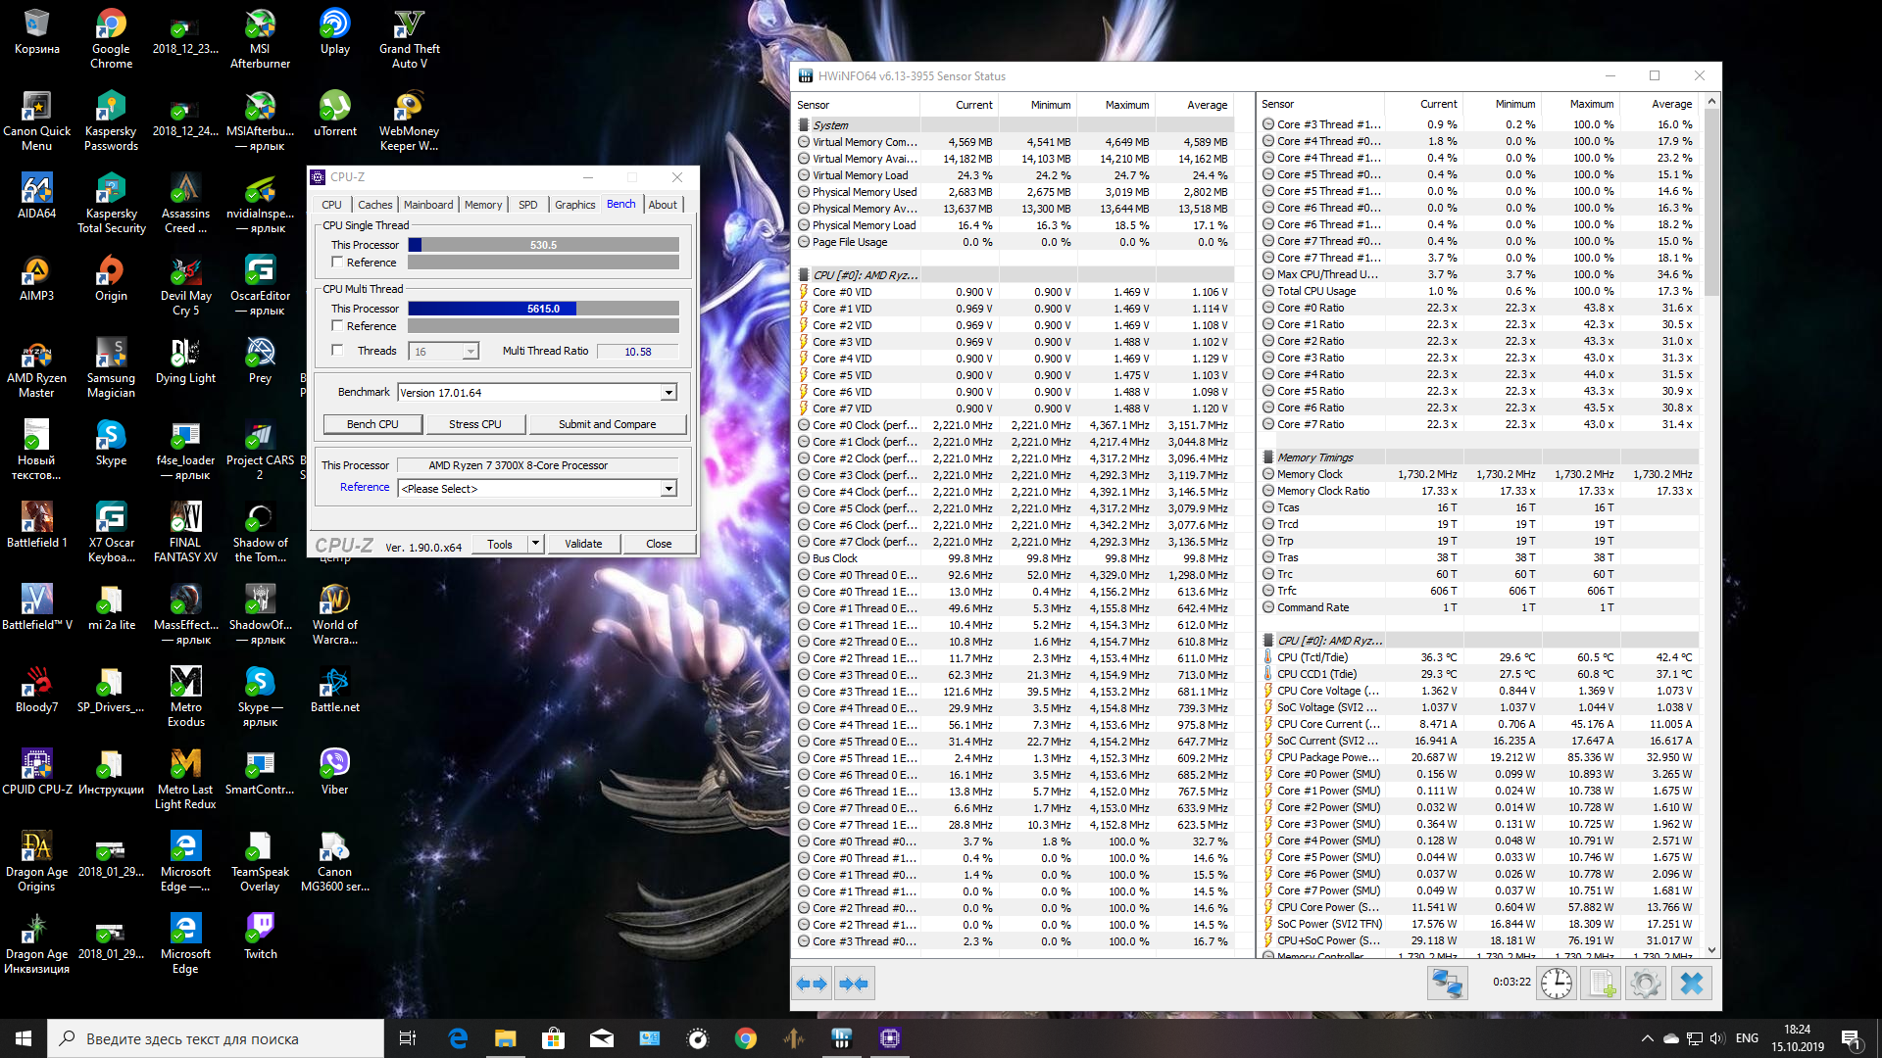Click the blue X close-sensors icon
This screenshot has height=1058, width=1882.
pyautogui.click(x=1692, y=984)
